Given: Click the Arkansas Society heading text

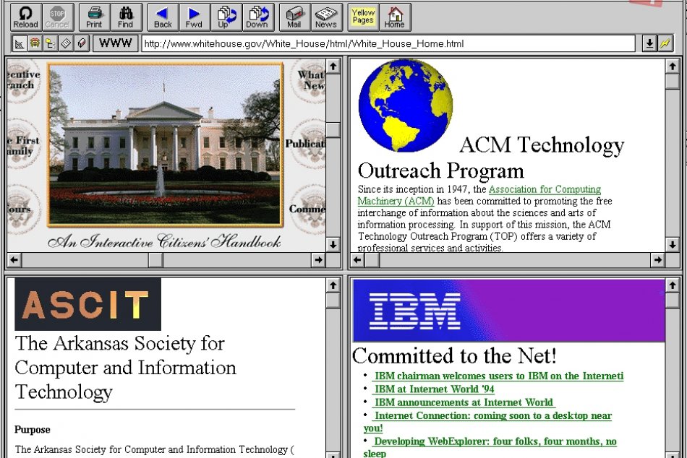Looking at the screenshot, I should [x=125, y=368].
